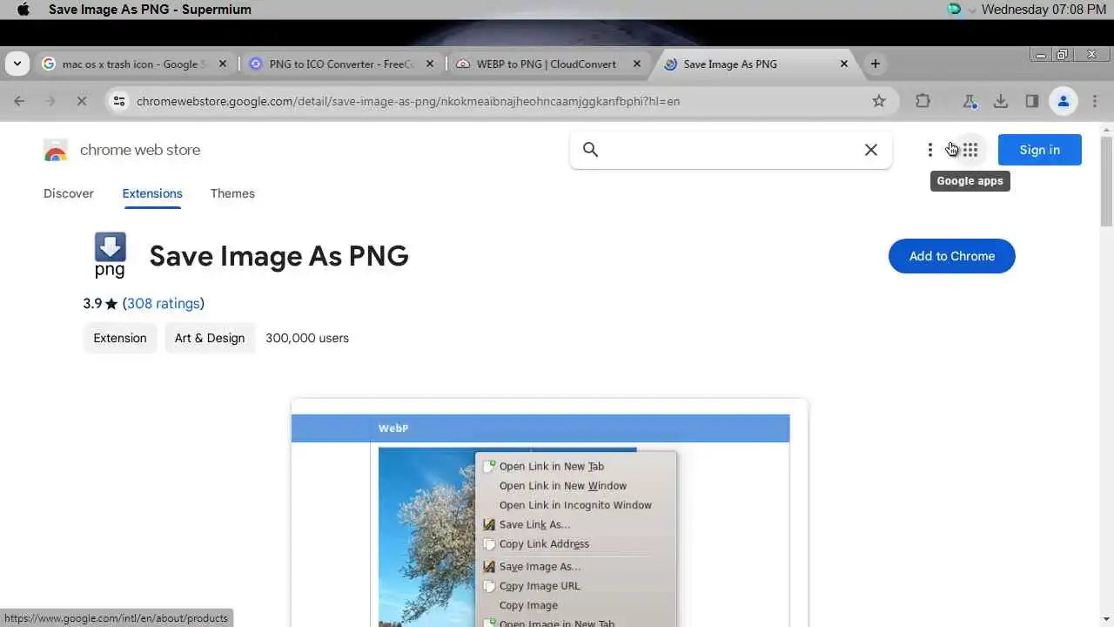Click the address bar URL

click(408, 101)
